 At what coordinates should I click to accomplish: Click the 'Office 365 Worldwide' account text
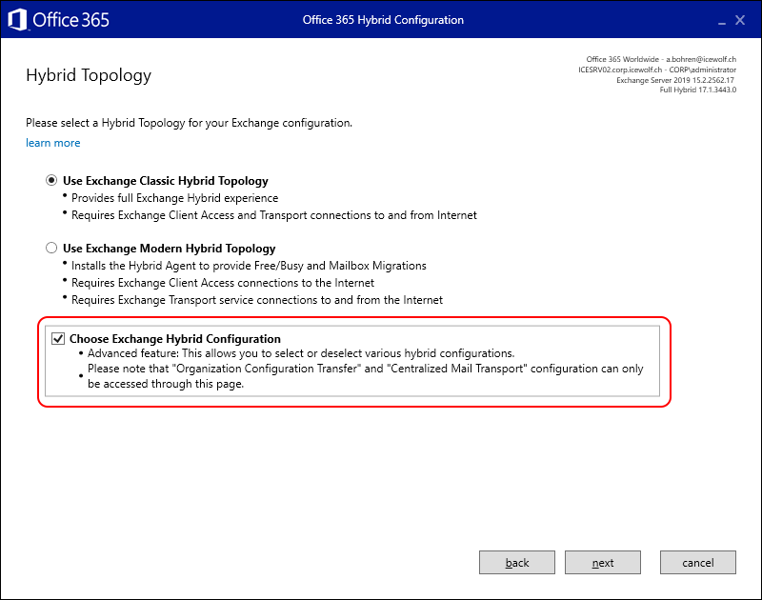tap(661, 59)
